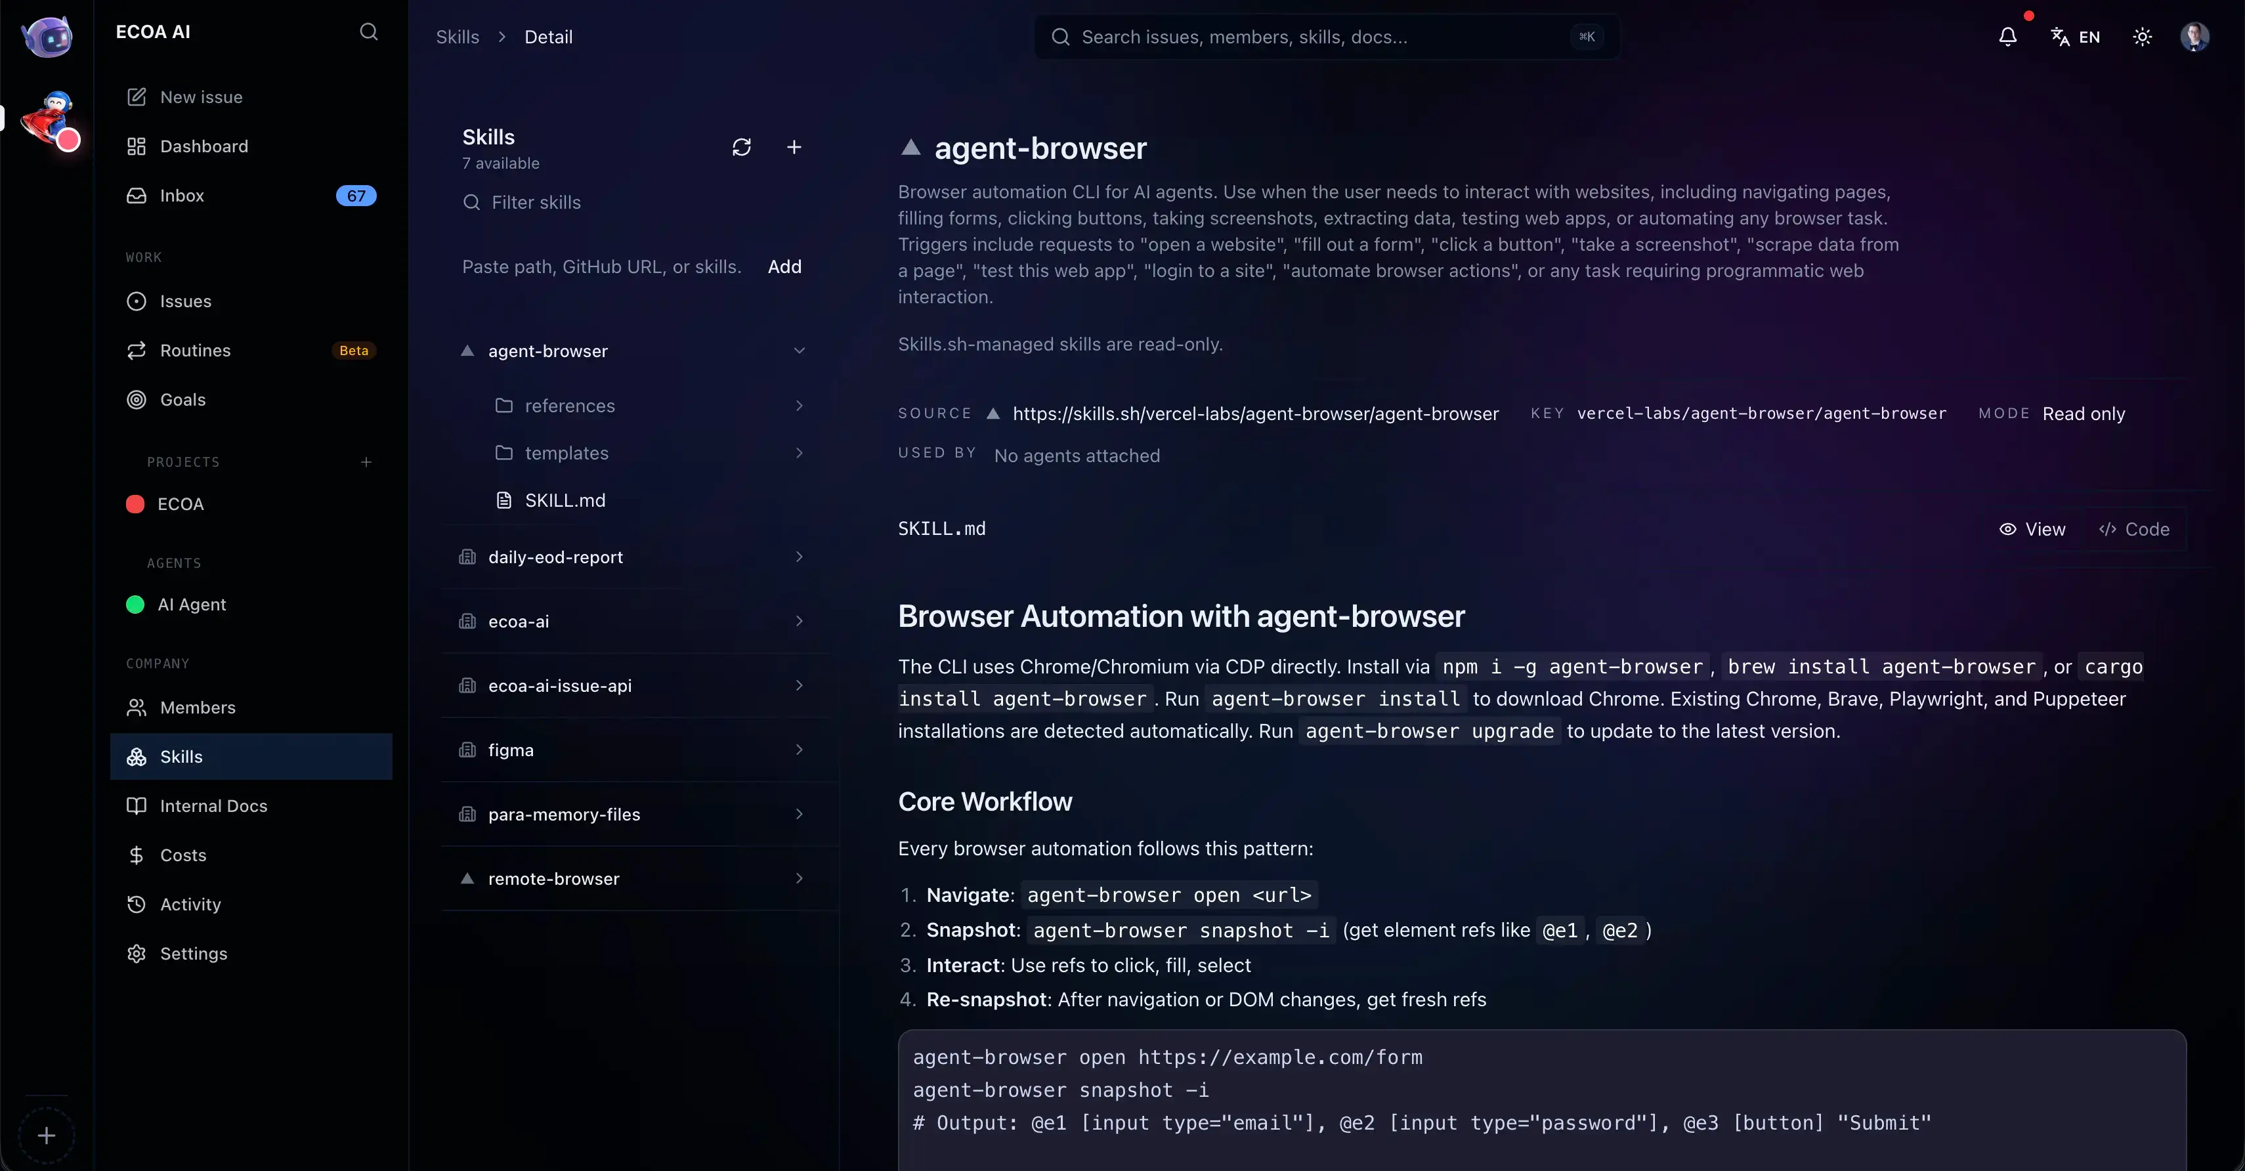2245x1171 pixels.
Task: Select the para-memory-files skill name
Action: (564, 814)
